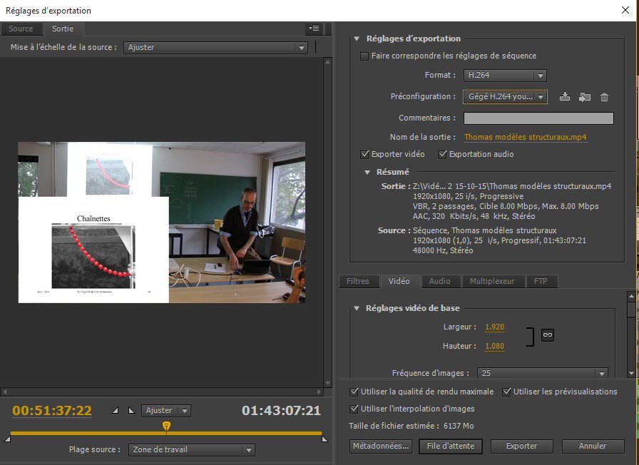Screen dimensions: 639x465
Task: Click the import preset icon
Action: click(x=585, y=97)
